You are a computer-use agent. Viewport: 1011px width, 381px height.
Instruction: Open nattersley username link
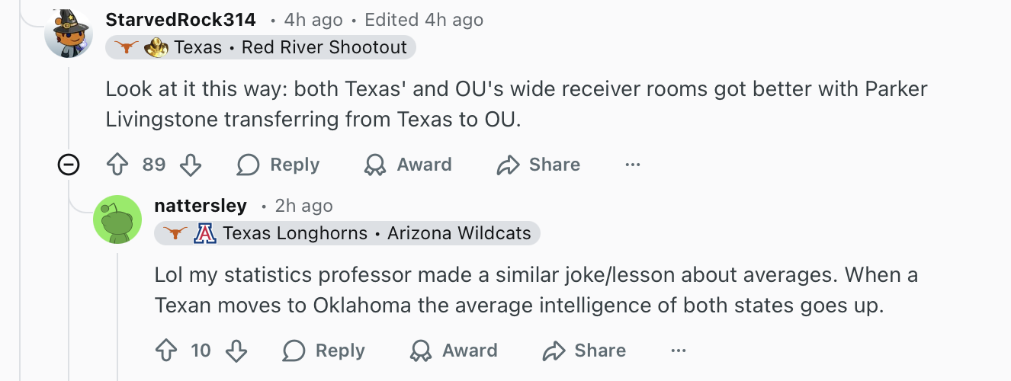point(201,206)
